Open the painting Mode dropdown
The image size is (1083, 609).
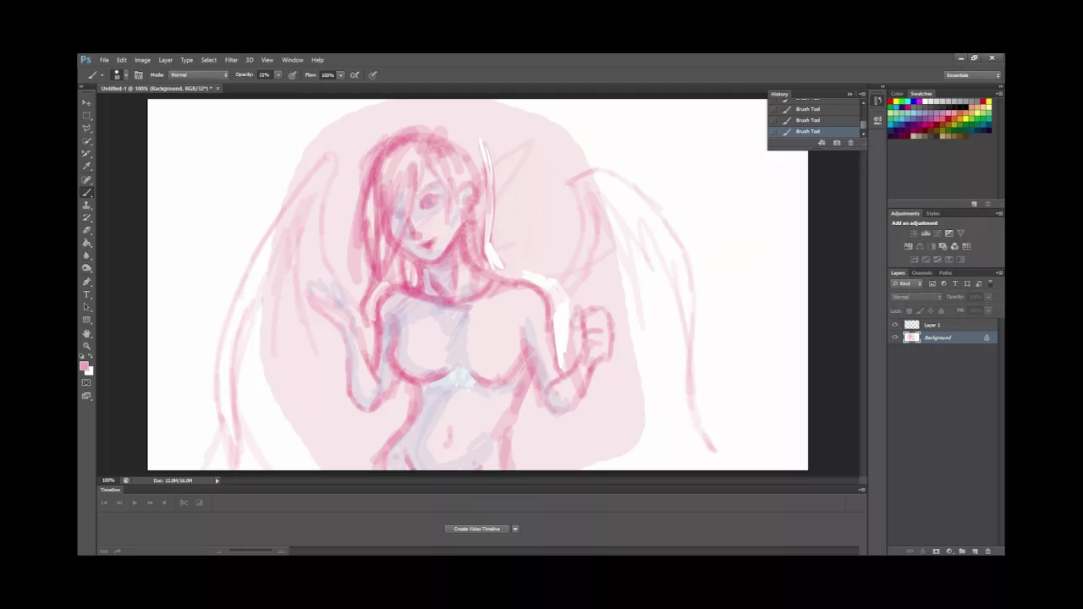[199, 74]
